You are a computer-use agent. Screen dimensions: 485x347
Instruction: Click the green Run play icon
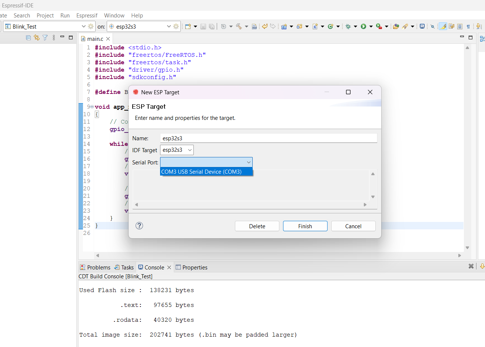(x=363, y=26)
